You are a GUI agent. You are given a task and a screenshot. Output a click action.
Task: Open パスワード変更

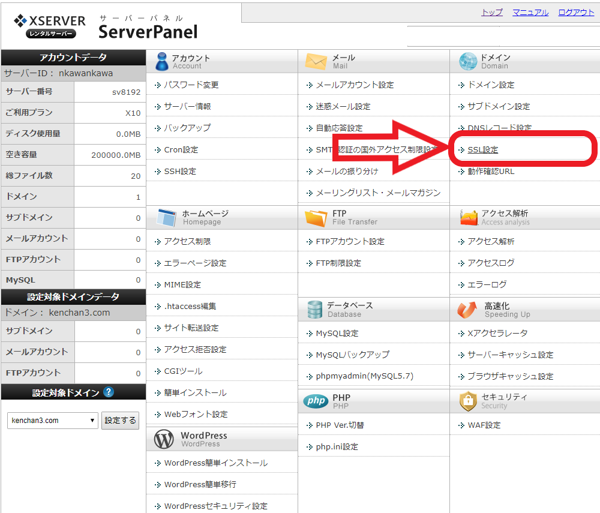191,85
